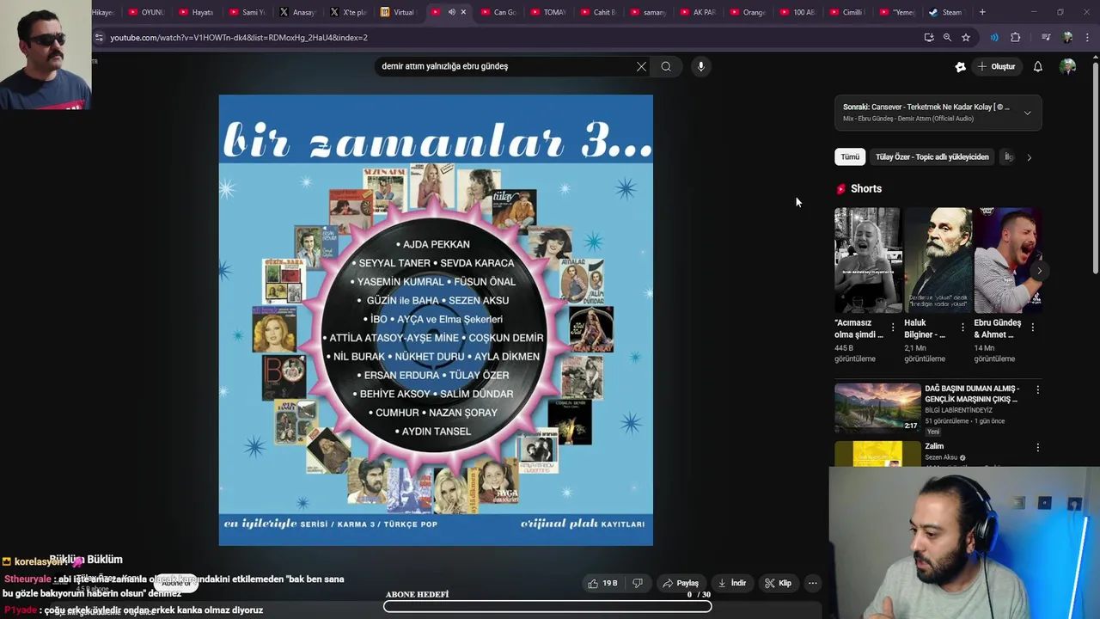
Task: Show more filter chips with the right arrow
Action: coord(1029,157)
